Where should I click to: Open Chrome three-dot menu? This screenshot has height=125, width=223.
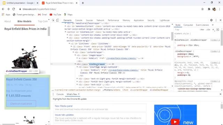click(220, 9)
